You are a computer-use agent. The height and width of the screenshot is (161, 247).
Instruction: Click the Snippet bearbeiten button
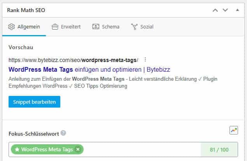34,102
